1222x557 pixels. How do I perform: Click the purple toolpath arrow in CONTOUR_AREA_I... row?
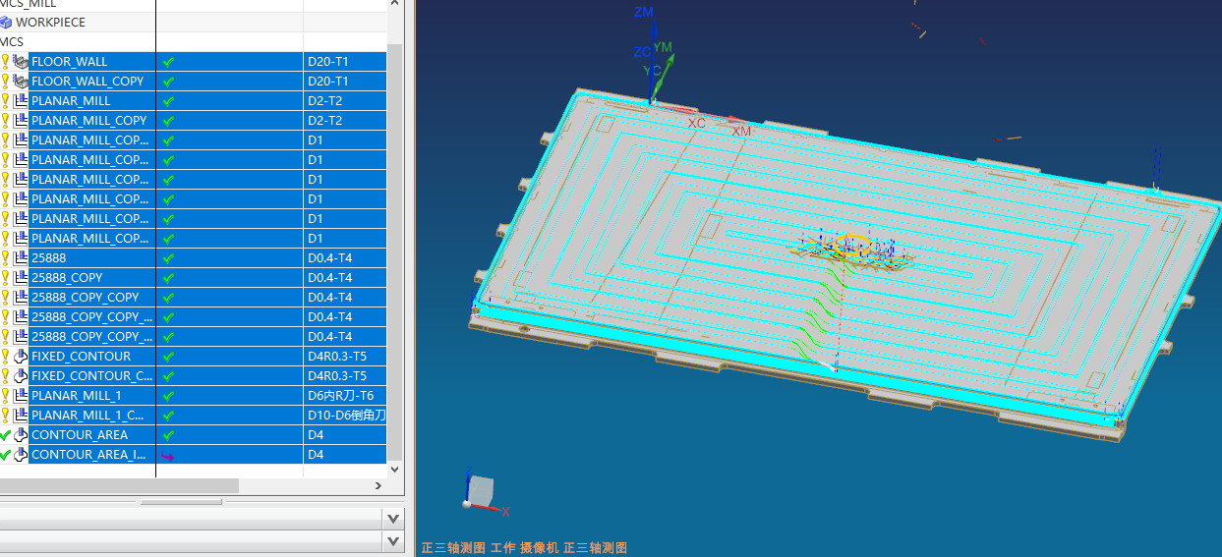168,455
